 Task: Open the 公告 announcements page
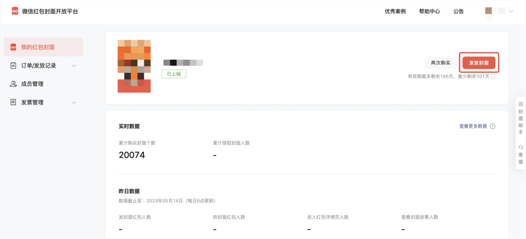point(458,11)
